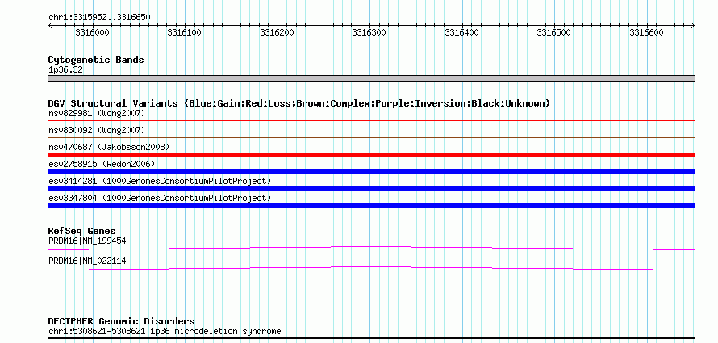Click the 1p36.32 band label
The image size is (718, 343).
pyautogui.click(x=65, y=70)
